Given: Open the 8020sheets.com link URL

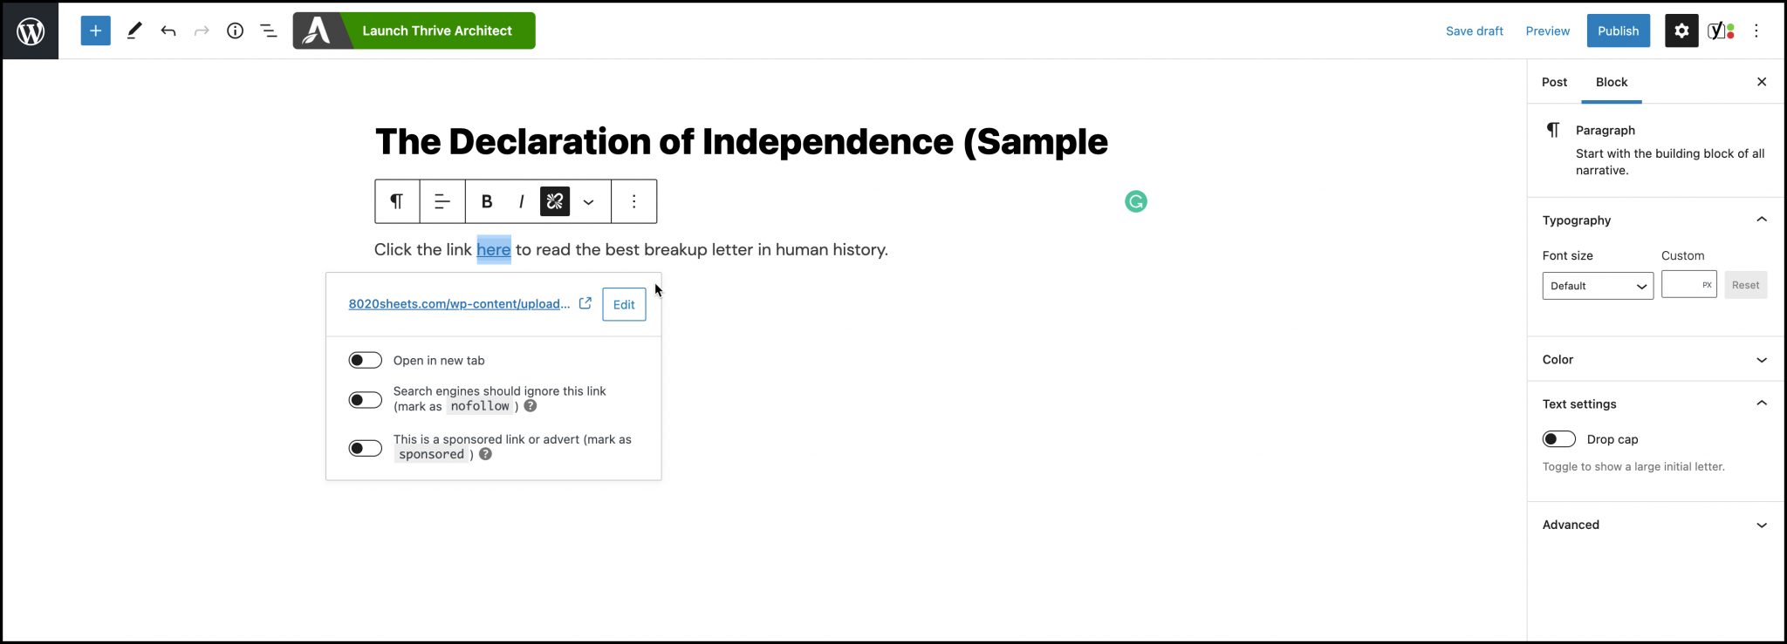Looking at the screenshot, I should pos(459,304).
